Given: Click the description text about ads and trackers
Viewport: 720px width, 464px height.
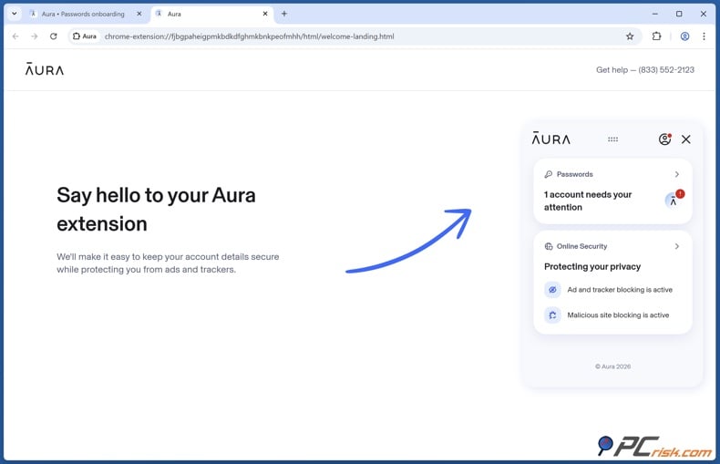Looking at the screenshot, I should (x=168, y=263).
